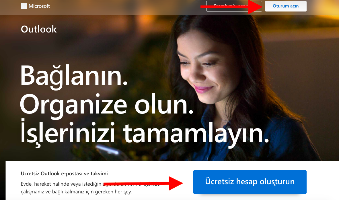Click description line starting with Evde, hareket
Screen dimensions: 339x200
pyautogui.click(x=57, y=184)
